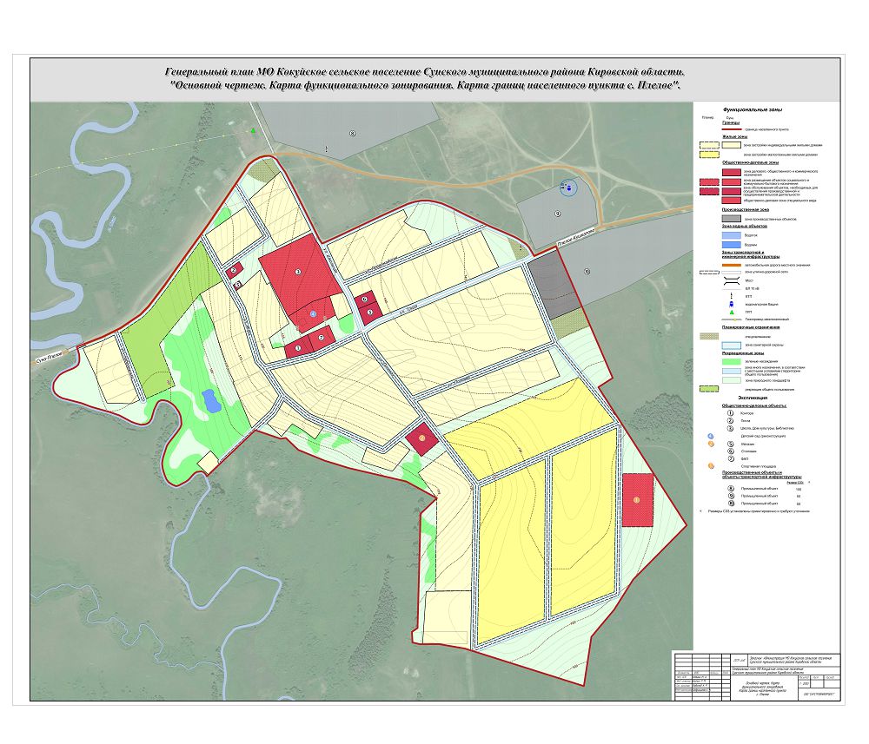Click the circled 10 icon in the legend
Screen dimensions: 869x744
pos(731,504)
